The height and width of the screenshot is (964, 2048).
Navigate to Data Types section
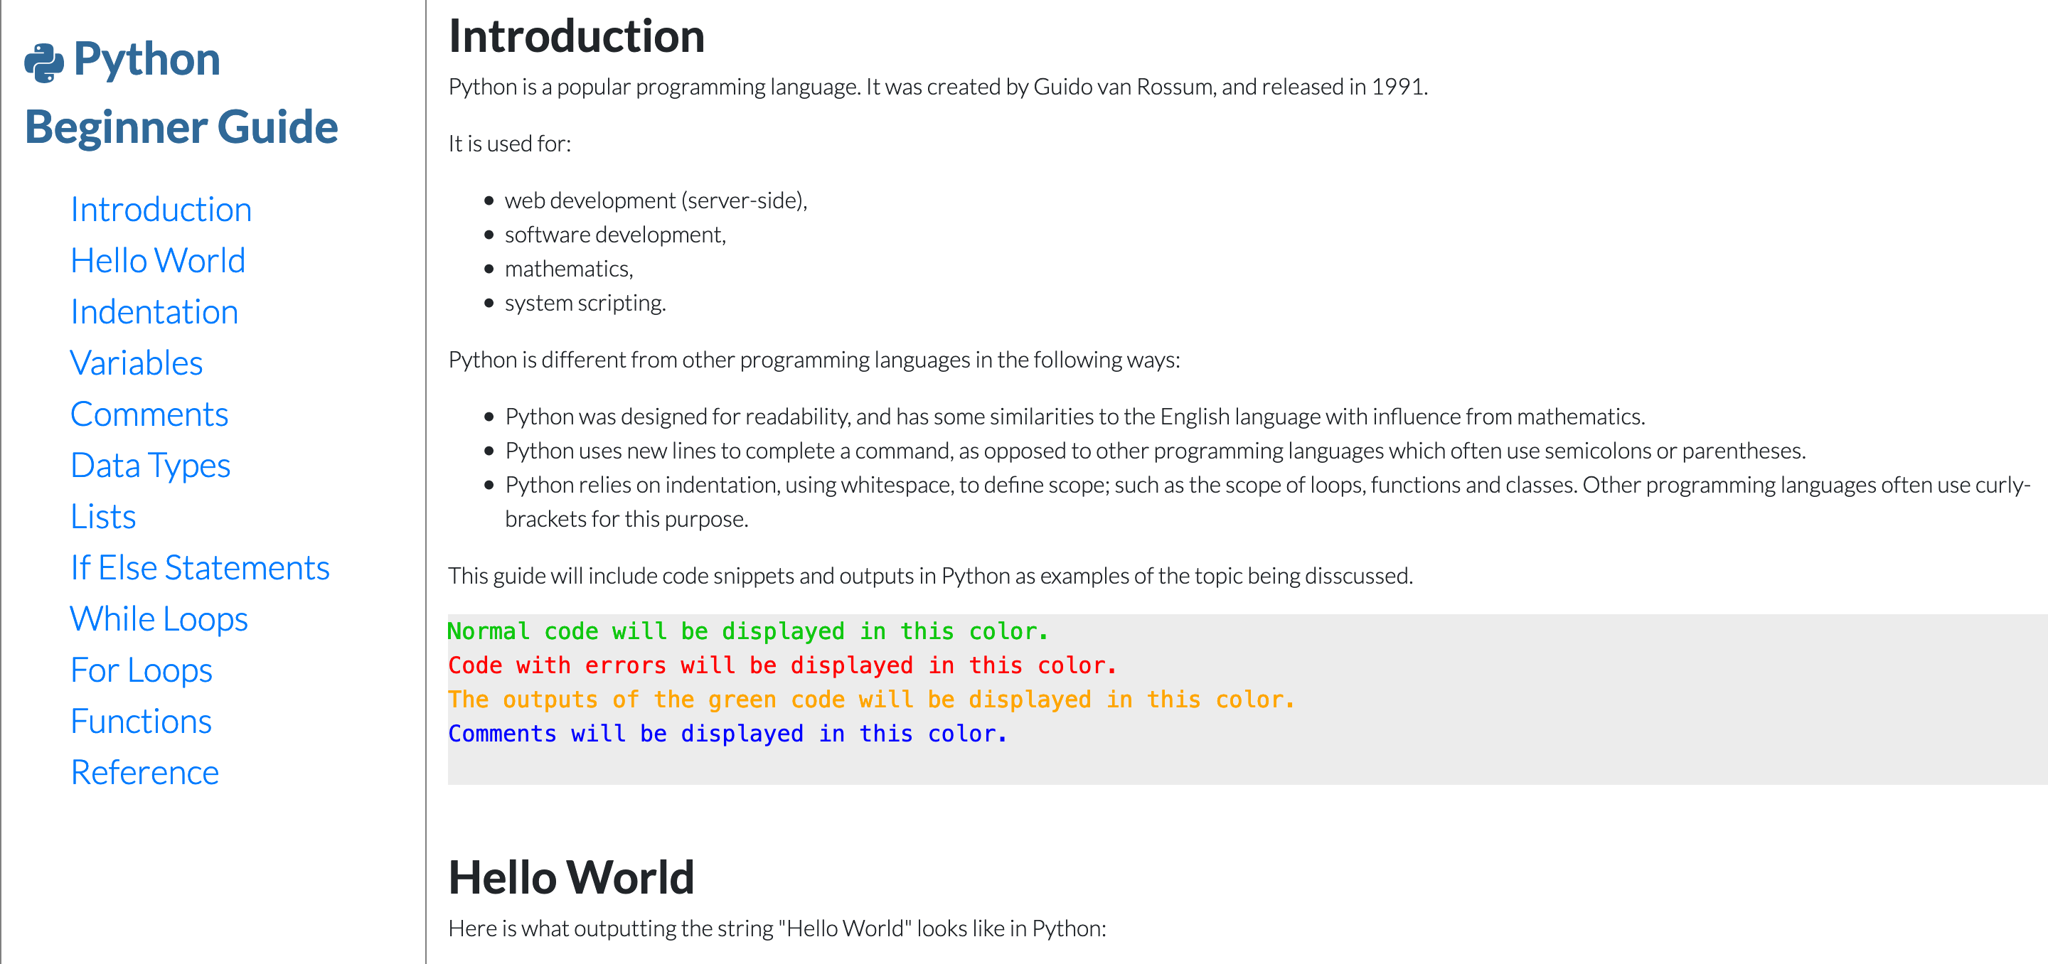click(x=150, y=466)
